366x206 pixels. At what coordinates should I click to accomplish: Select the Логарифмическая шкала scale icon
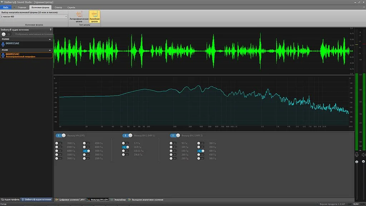click(x=79, y=16)
